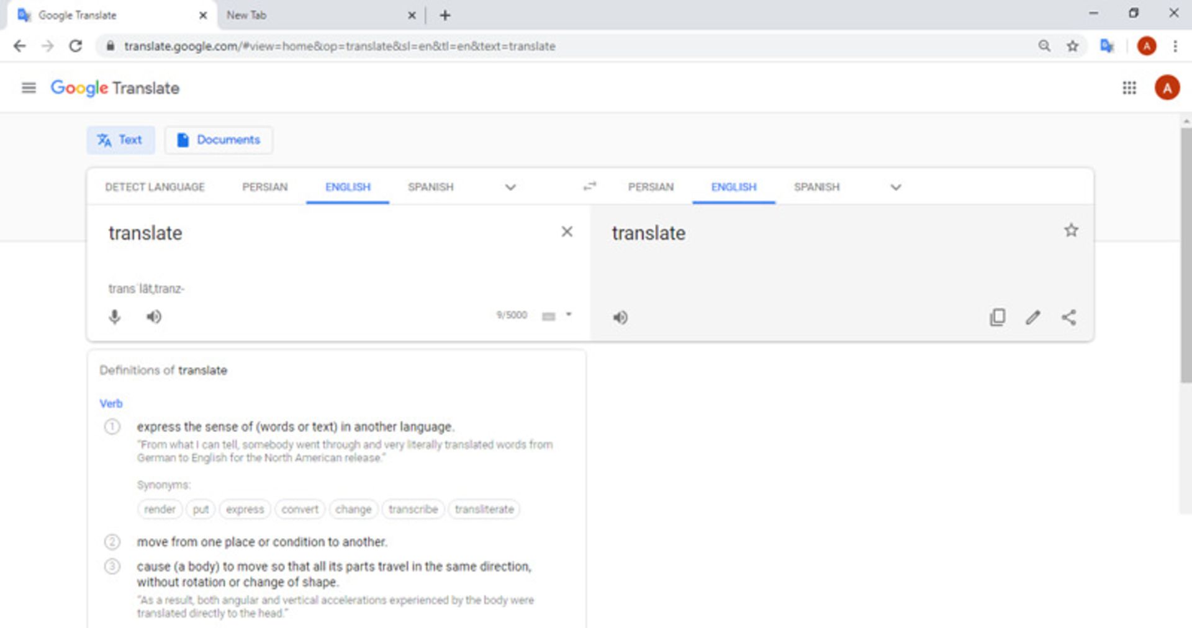
Task: Click the 'convert' synonym chip
Action: [x=300, y=510]
